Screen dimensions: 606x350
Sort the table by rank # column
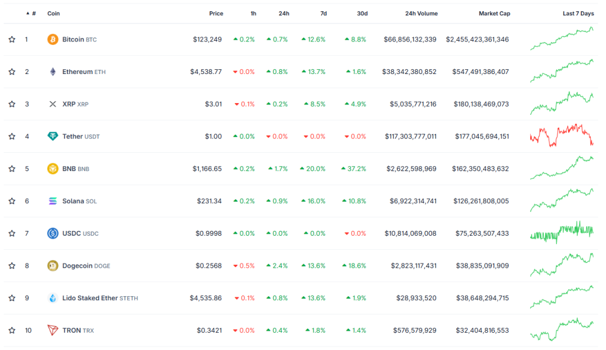(x=33, y=13)
